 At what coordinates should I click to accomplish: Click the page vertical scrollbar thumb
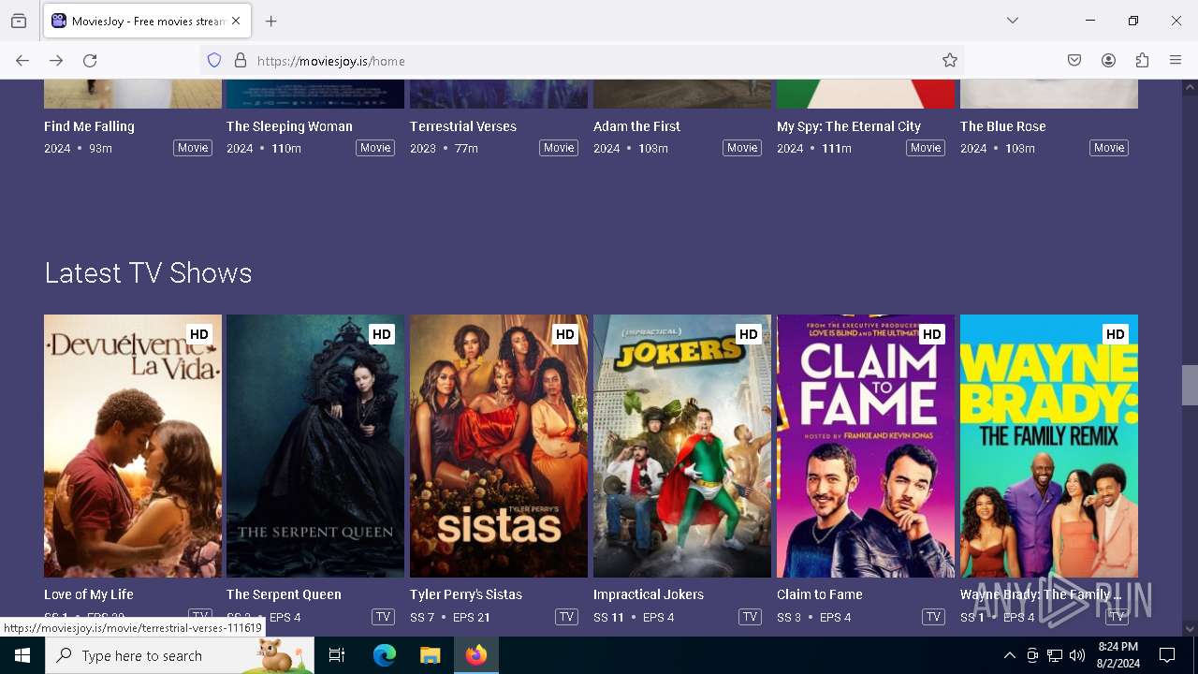[x=1190, y=385]
